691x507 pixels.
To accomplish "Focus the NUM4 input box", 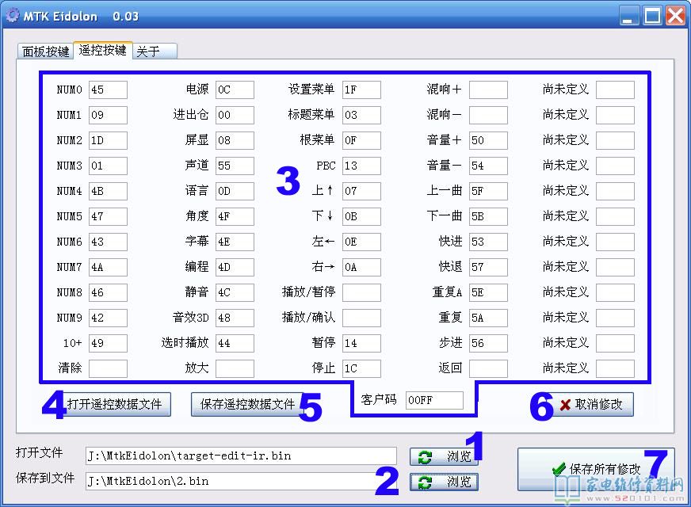I will point(108,191).
